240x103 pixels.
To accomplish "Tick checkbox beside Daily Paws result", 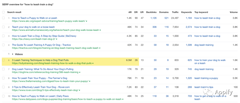I will tap(3, 96).
